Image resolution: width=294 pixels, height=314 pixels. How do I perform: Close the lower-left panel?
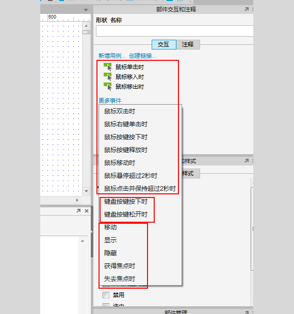[x=87, y=211]
